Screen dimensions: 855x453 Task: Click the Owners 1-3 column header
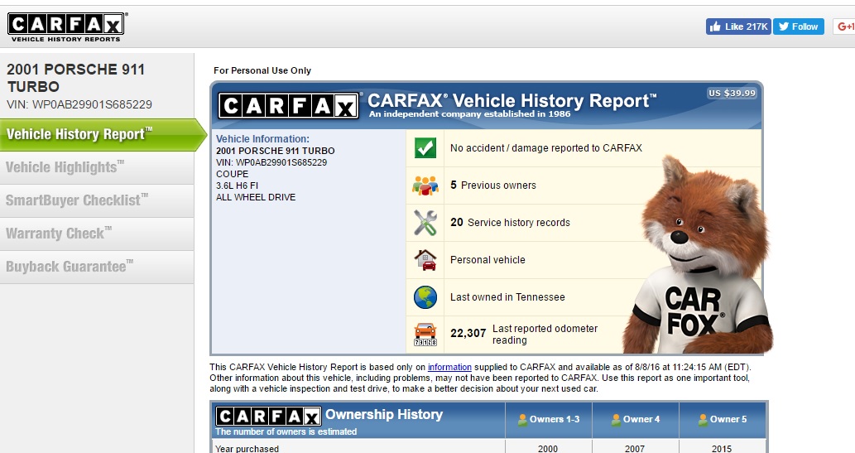pos(547,419)
